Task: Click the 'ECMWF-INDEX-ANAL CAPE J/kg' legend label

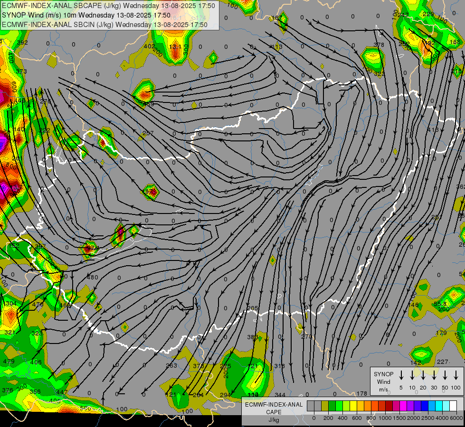Action: 274,412
